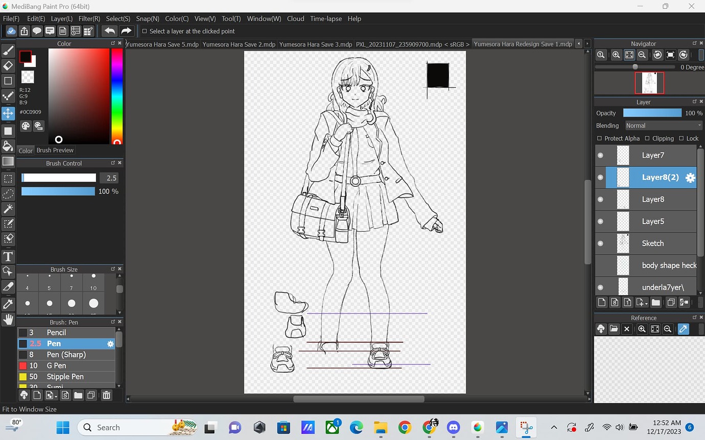Activate the Text tool
705x440 pixels.
[x=8, y=257]
